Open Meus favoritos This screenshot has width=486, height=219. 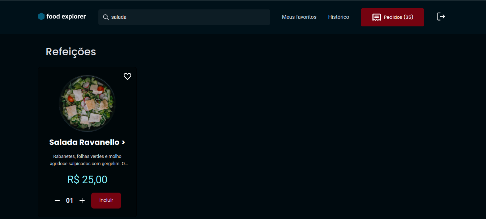tap(299, 17)
